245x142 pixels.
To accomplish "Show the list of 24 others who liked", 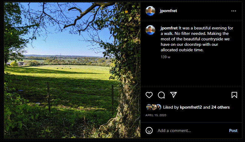I will [x=220, y=107].
